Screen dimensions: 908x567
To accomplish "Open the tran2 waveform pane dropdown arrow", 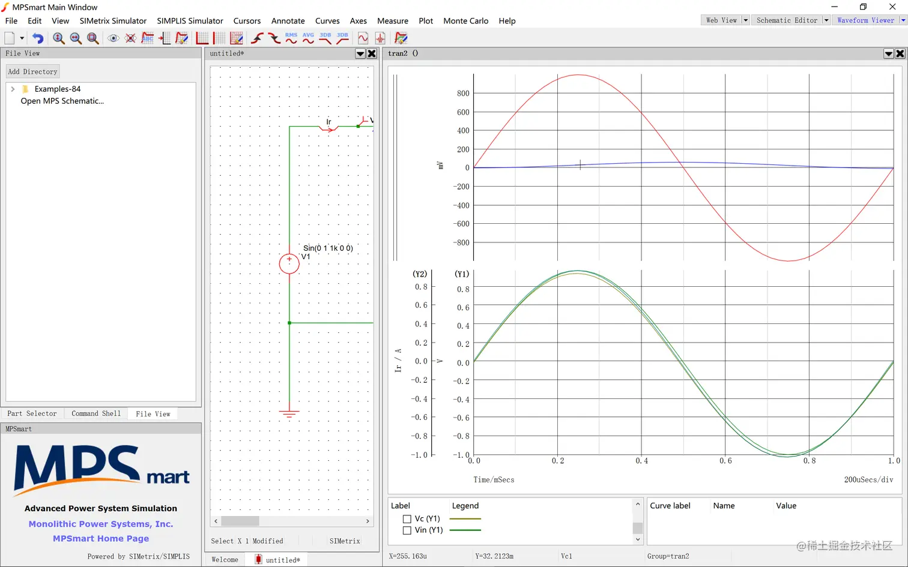I will (889, 53).
